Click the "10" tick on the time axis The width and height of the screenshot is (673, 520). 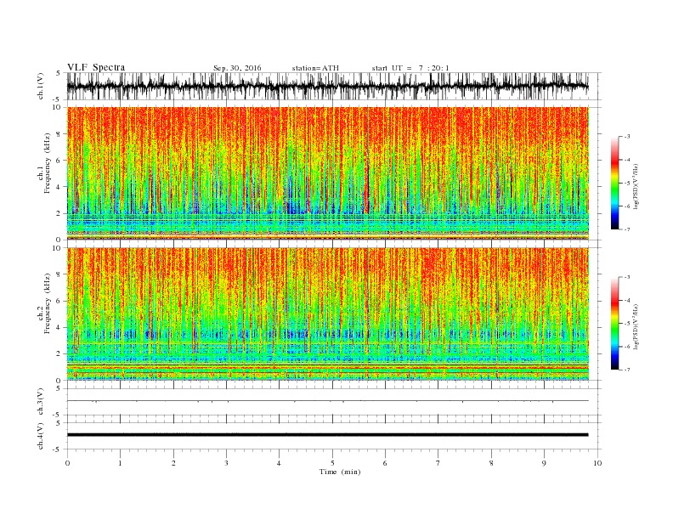pos(597,463)
